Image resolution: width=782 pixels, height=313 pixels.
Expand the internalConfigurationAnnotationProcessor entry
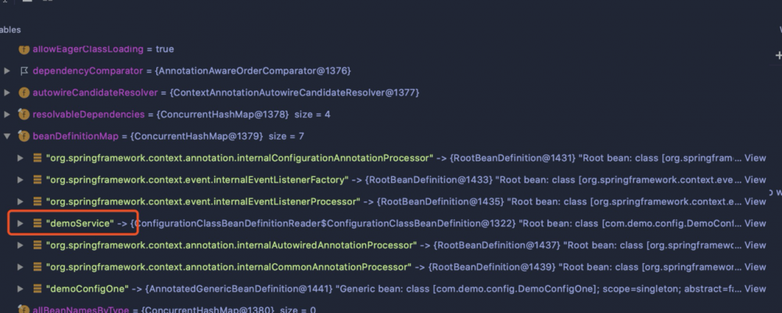coord(20,158)
